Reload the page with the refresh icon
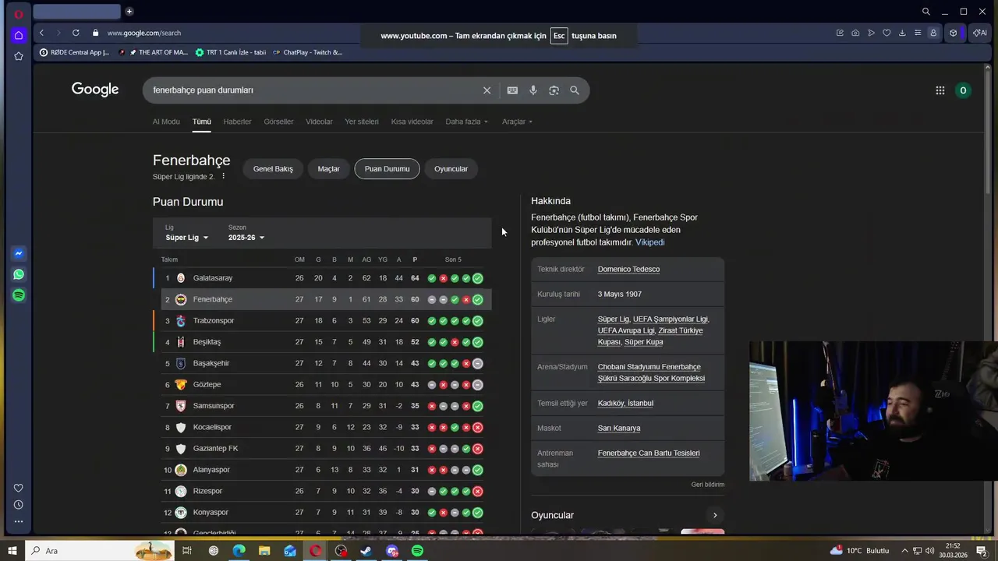998x561 pixels. pos(76,33)
